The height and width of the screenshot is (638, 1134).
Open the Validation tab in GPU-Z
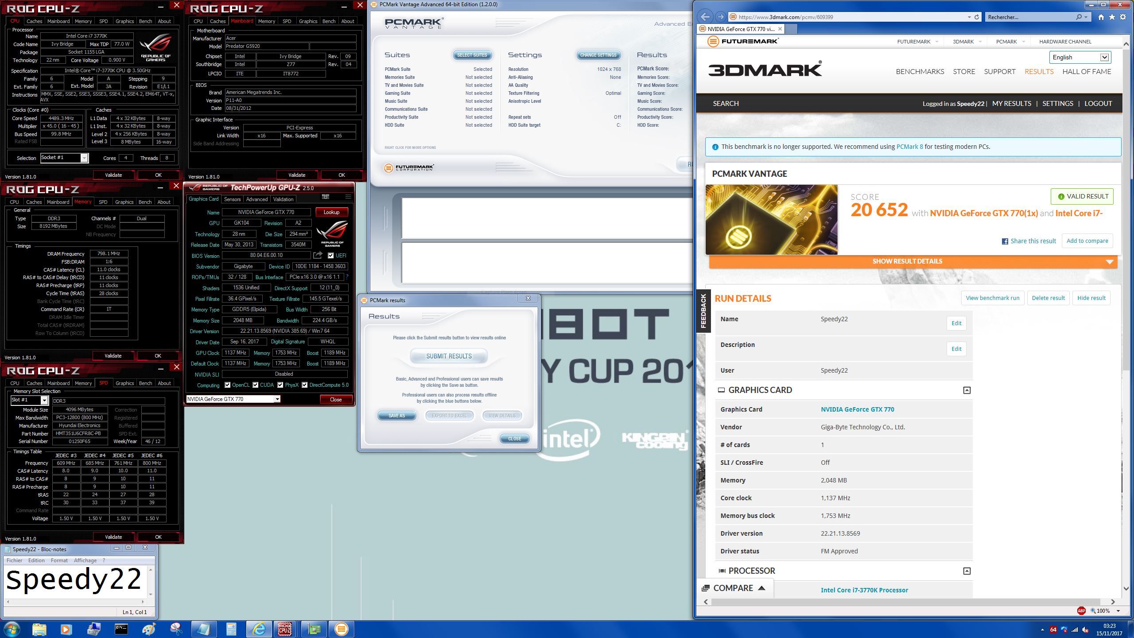[283, 199]
